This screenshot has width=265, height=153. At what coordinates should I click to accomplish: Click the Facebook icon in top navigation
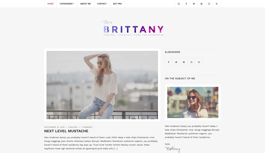click(x=186, y=4)
